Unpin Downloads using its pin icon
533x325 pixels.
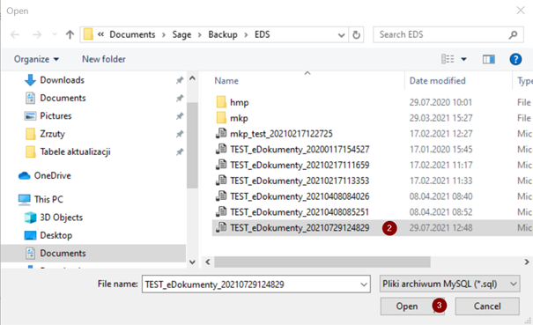[x=180, y=80]
